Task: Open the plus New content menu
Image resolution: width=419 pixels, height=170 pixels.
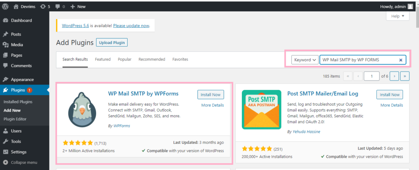Action: 78,7
